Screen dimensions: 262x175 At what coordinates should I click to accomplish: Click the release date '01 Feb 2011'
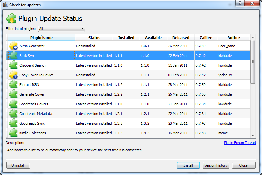[178, 75]
